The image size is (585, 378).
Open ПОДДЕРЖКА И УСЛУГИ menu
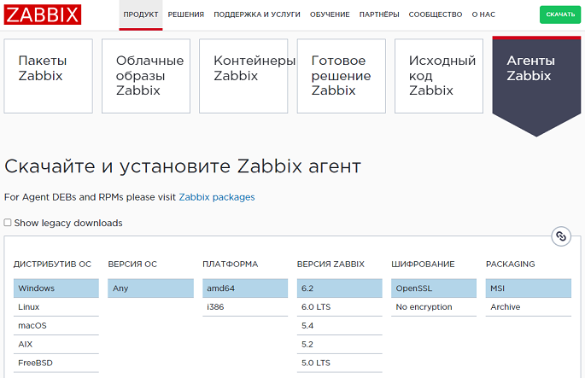257,15
